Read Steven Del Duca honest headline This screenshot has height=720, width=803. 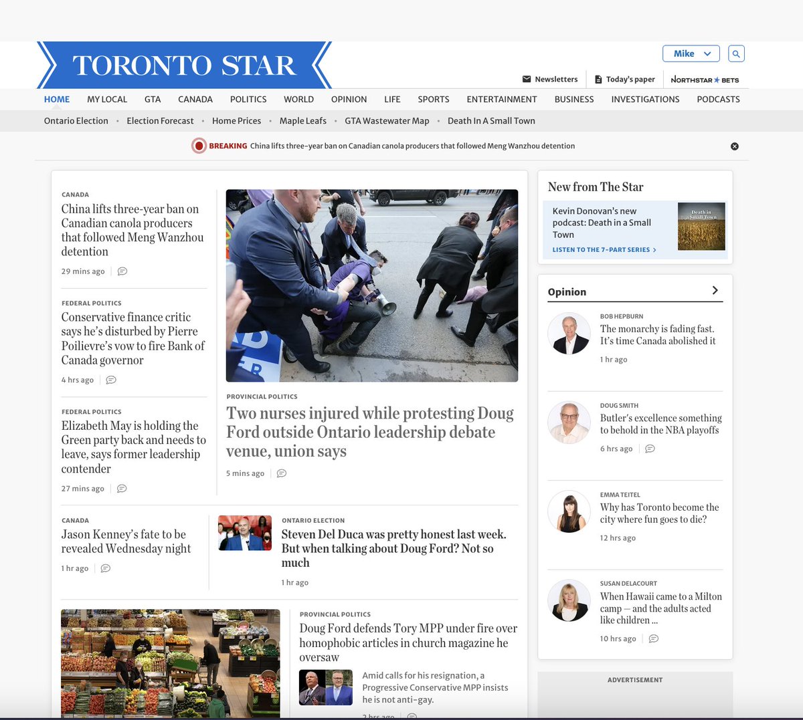coord(394,548)
